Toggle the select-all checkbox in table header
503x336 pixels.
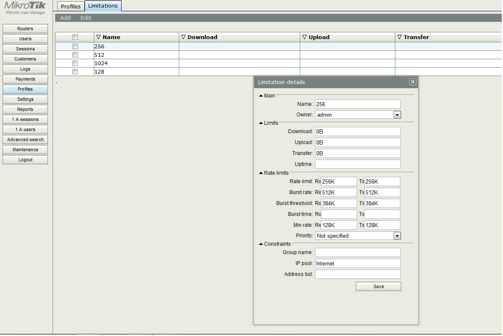tap(75, 37)
